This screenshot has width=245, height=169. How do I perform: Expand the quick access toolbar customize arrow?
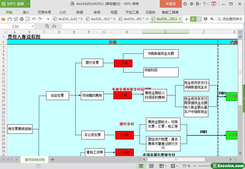click(48, 19)
